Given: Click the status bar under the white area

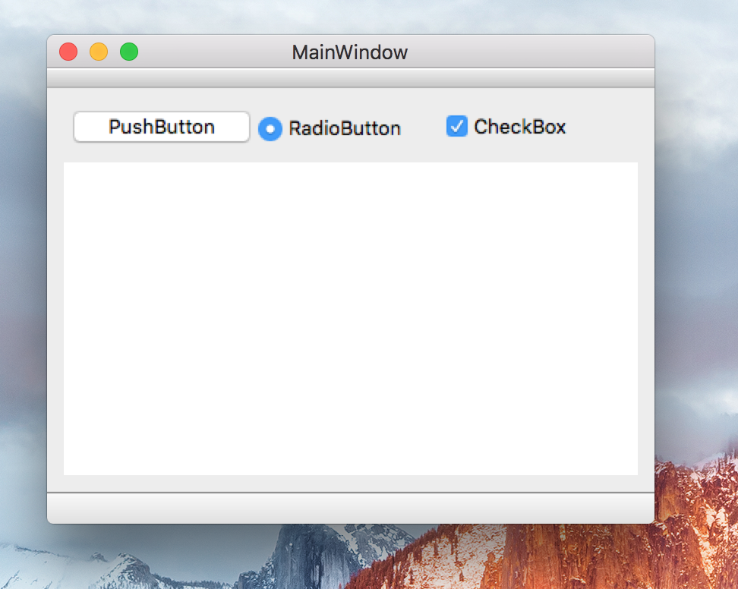Looking at the screenshot, I should 350,508.
